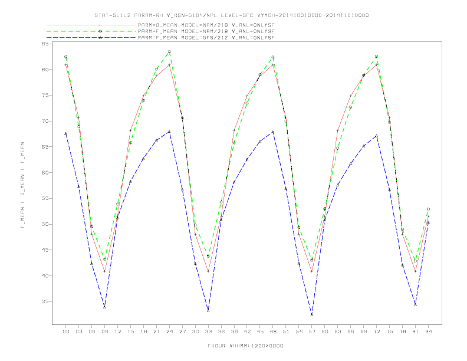Image resolution: width=467 pixels, height=361 pixels.
Task: Click y-axis tick label 55
Action: 45,199
